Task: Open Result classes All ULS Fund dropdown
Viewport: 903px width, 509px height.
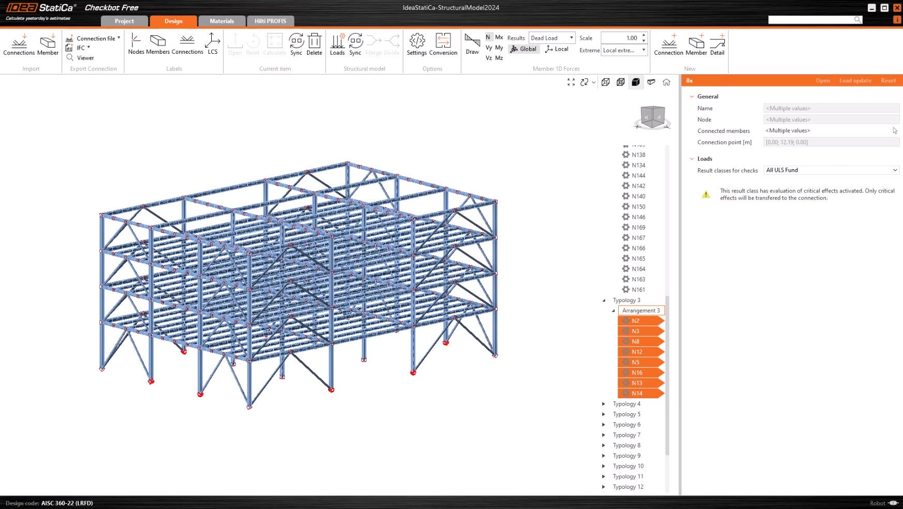Action: tap(831, 170)
